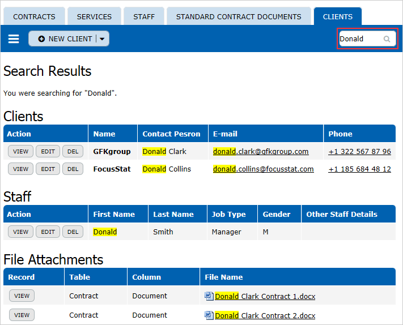403x325 pixels.
Task: Click Word icon of Donald Clark Contract 2.docx
Action: (209, 315)
